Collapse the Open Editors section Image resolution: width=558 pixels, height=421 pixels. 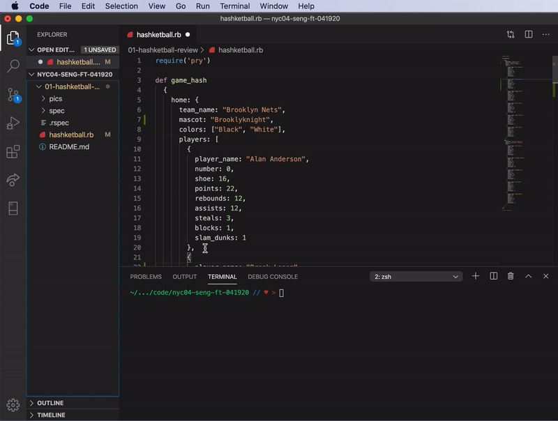coord(31,49)
